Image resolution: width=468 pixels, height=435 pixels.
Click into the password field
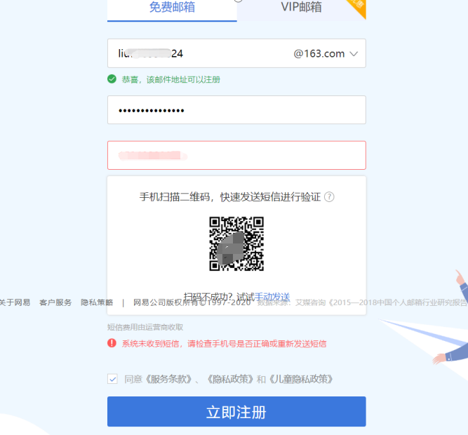click(x=236, y=109)
